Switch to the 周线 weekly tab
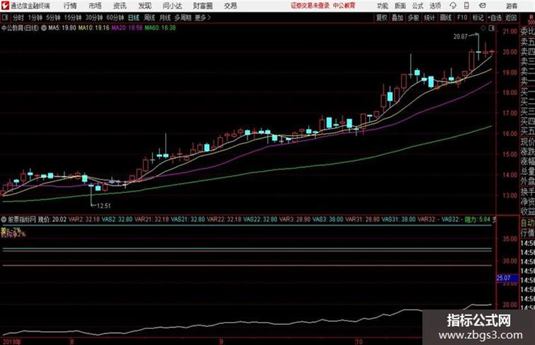535x345 pixels. point(149,18)
